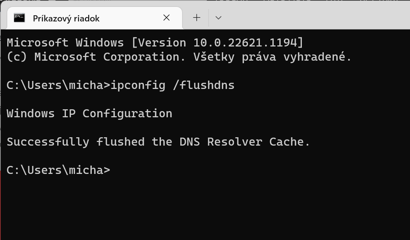Click the '/flushdns' argument text
The image size is (410, 240).
click(x=203, y=85)
